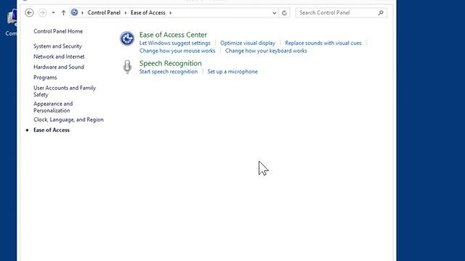Click the Control Panel icon in address bar
Screen dimensions: 465x261
pos(74,12)
